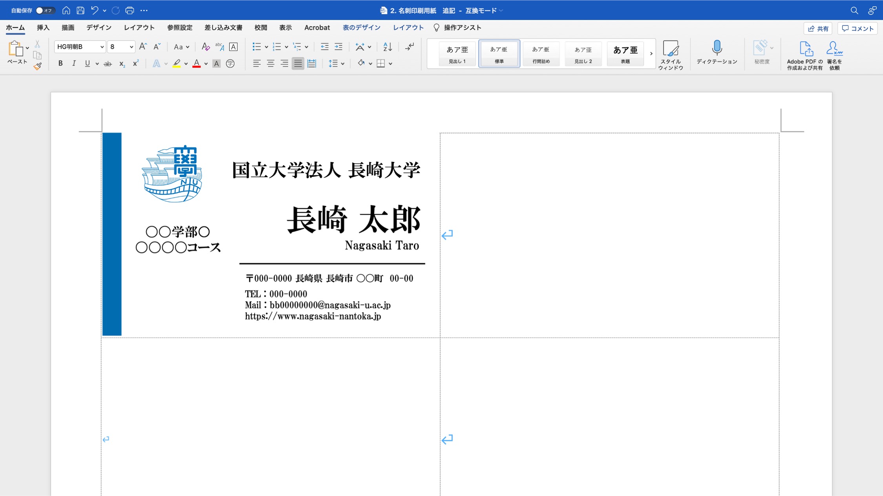Screen dimensions: 883x496
Task: Clear all formatting with eraser A
Action: (x=205, y=47)
